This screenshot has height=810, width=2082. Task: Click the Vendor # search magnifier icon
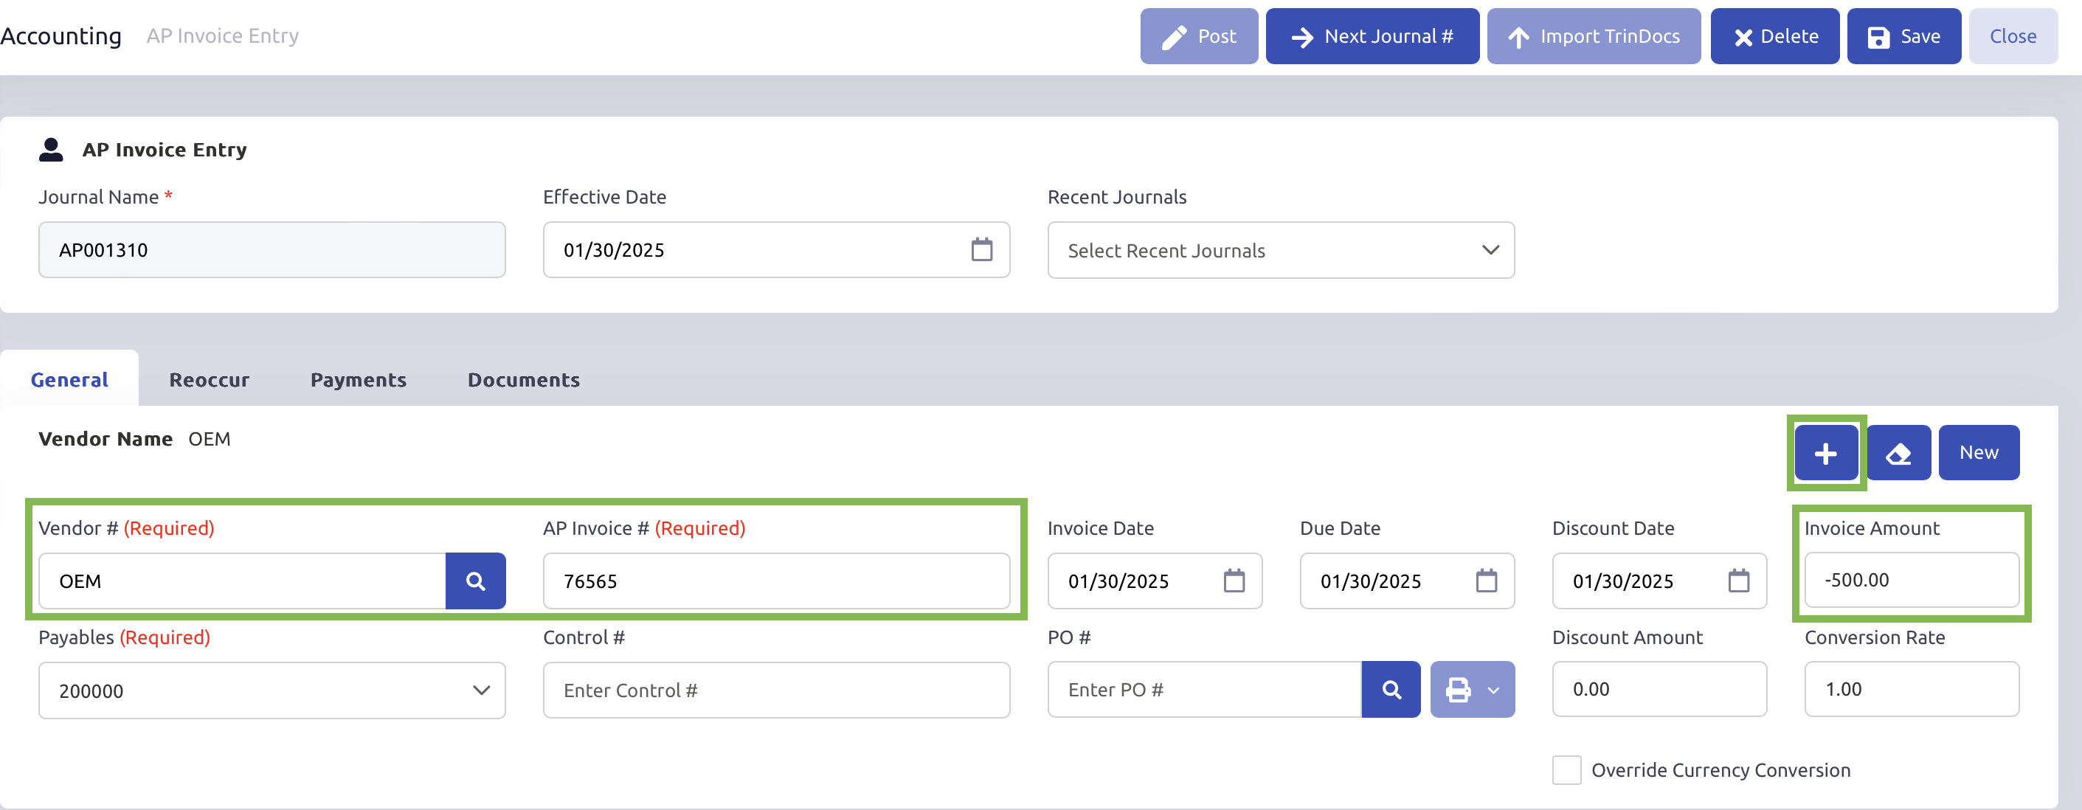pos(475,581)
